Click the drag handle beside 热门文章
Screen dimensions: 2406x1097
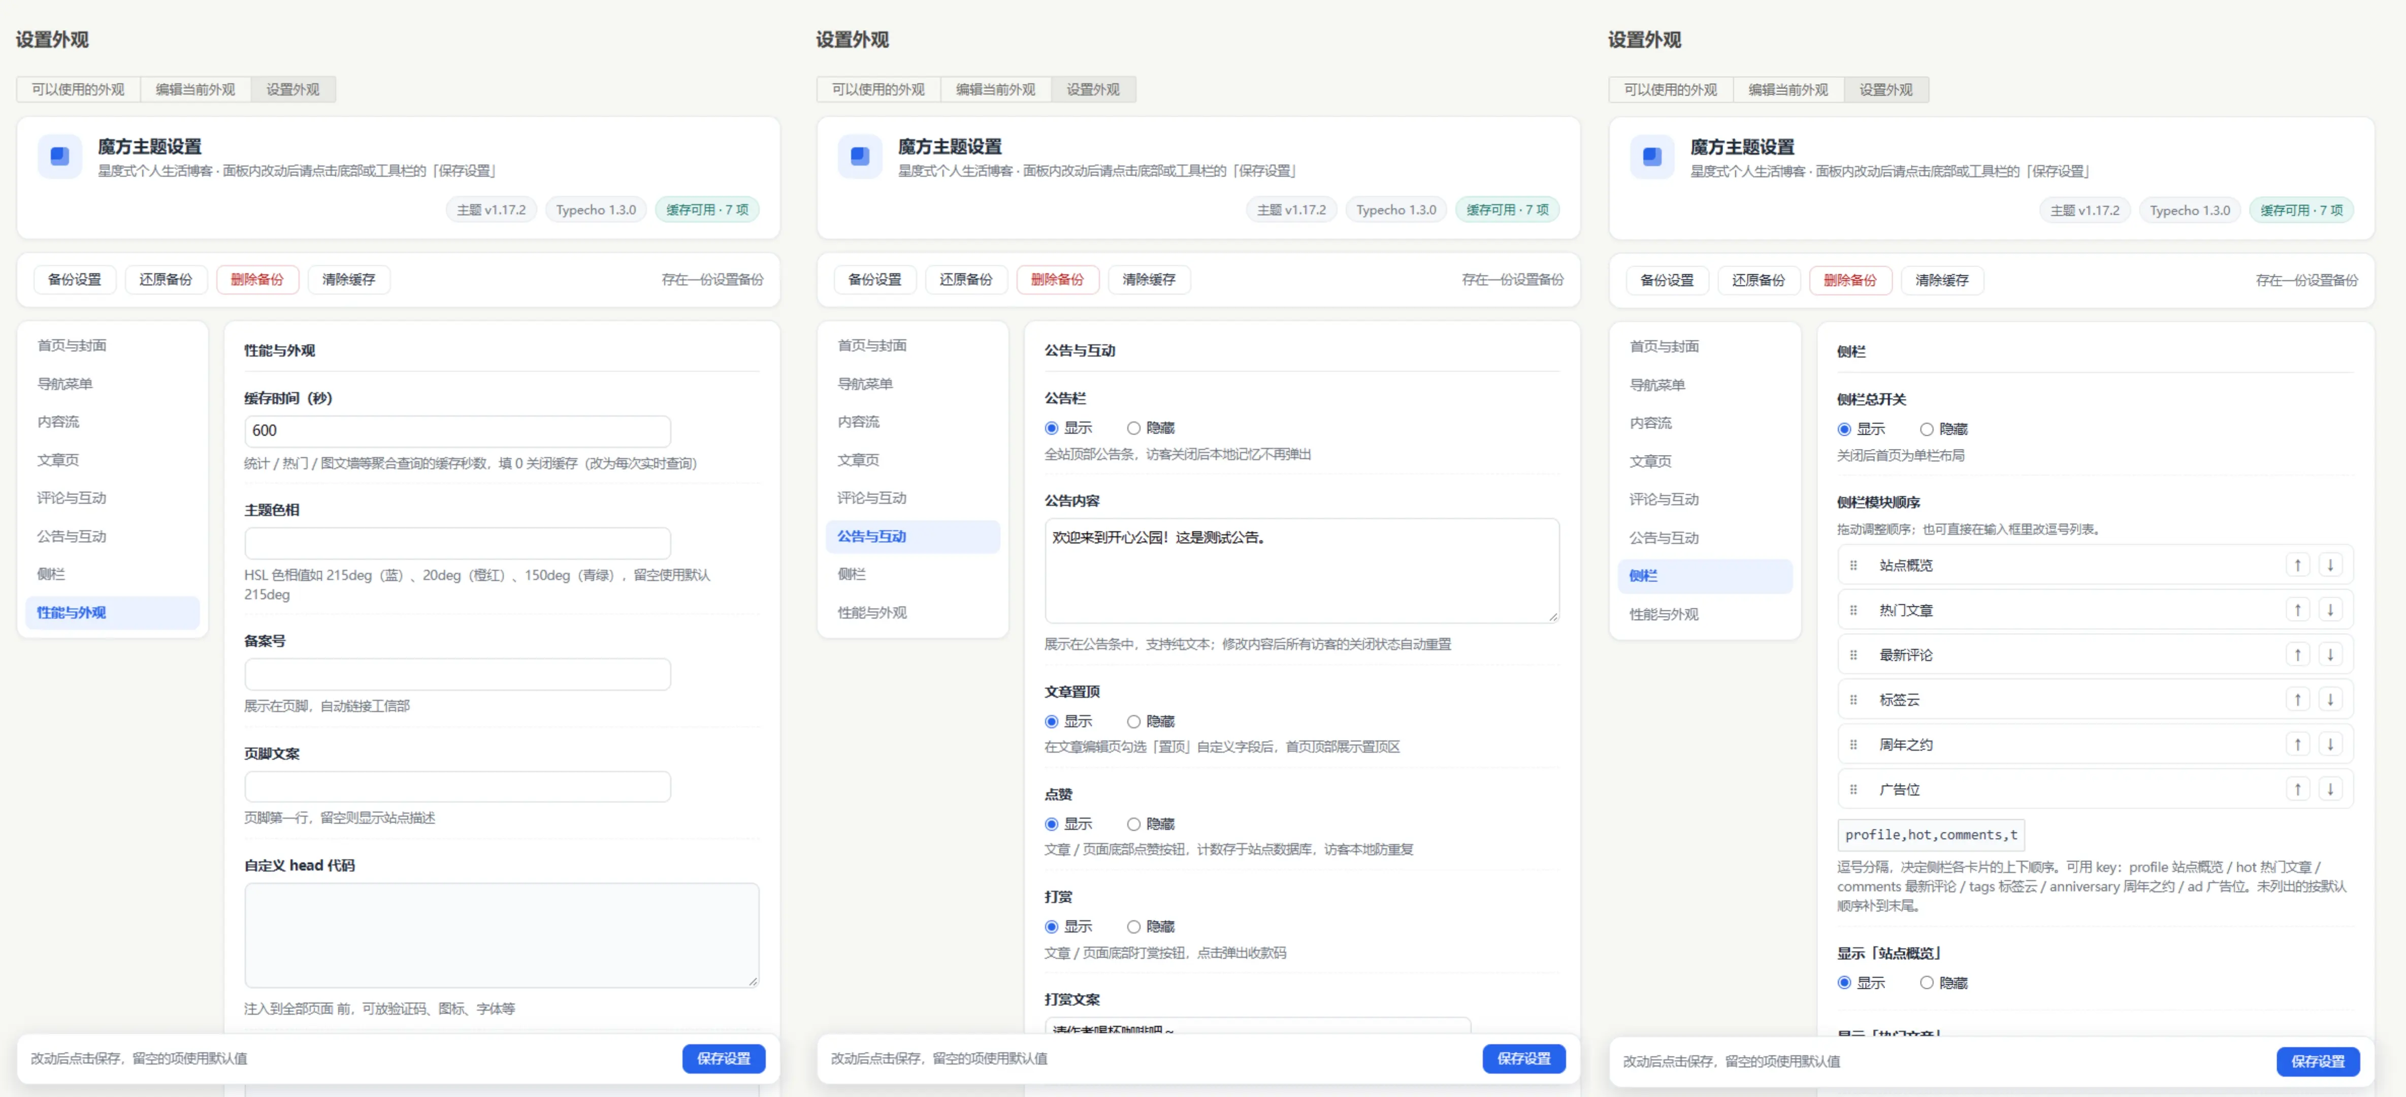click(1853, 610)
